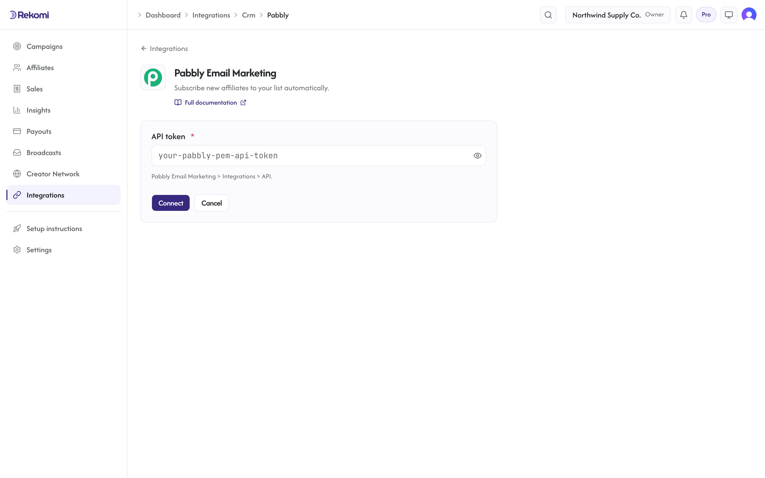This screenshot has width=765, height=478.
Task: Click the Pabbly app logo
Action: click(153, 78)
